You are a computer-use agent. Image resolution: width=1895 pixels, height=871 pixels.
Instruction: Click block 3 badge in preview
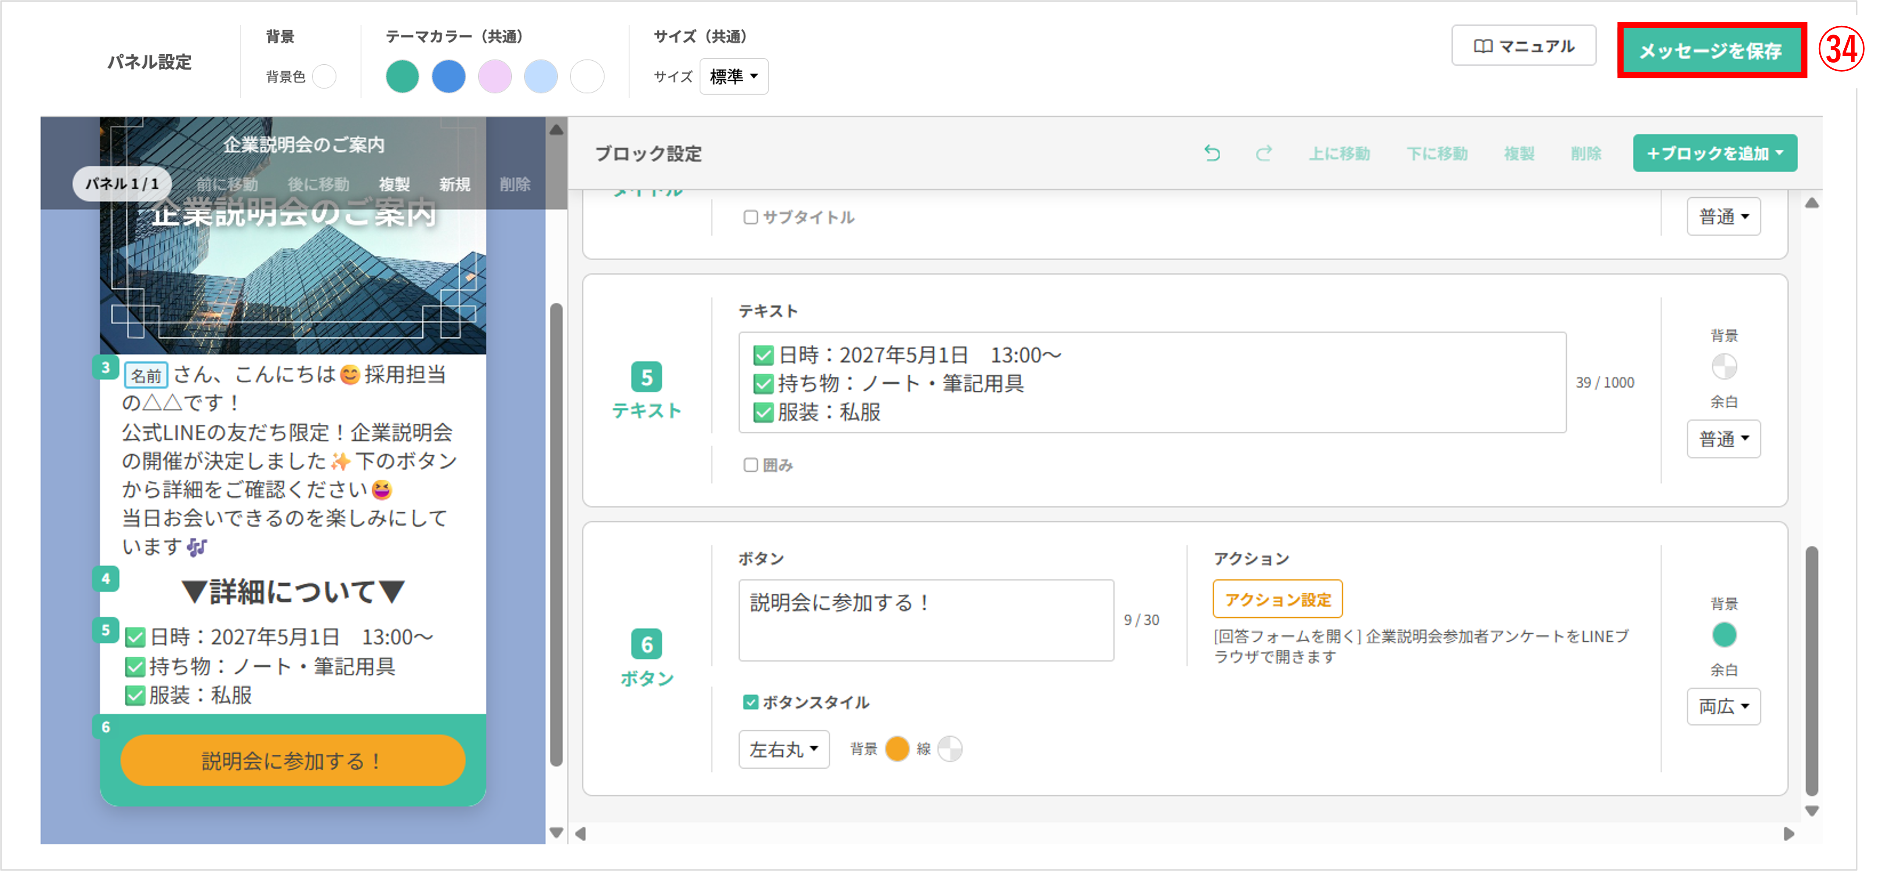click(106, 367)
